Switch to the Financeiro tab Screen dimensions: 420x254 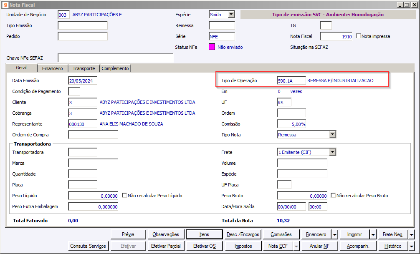point(53,68)
